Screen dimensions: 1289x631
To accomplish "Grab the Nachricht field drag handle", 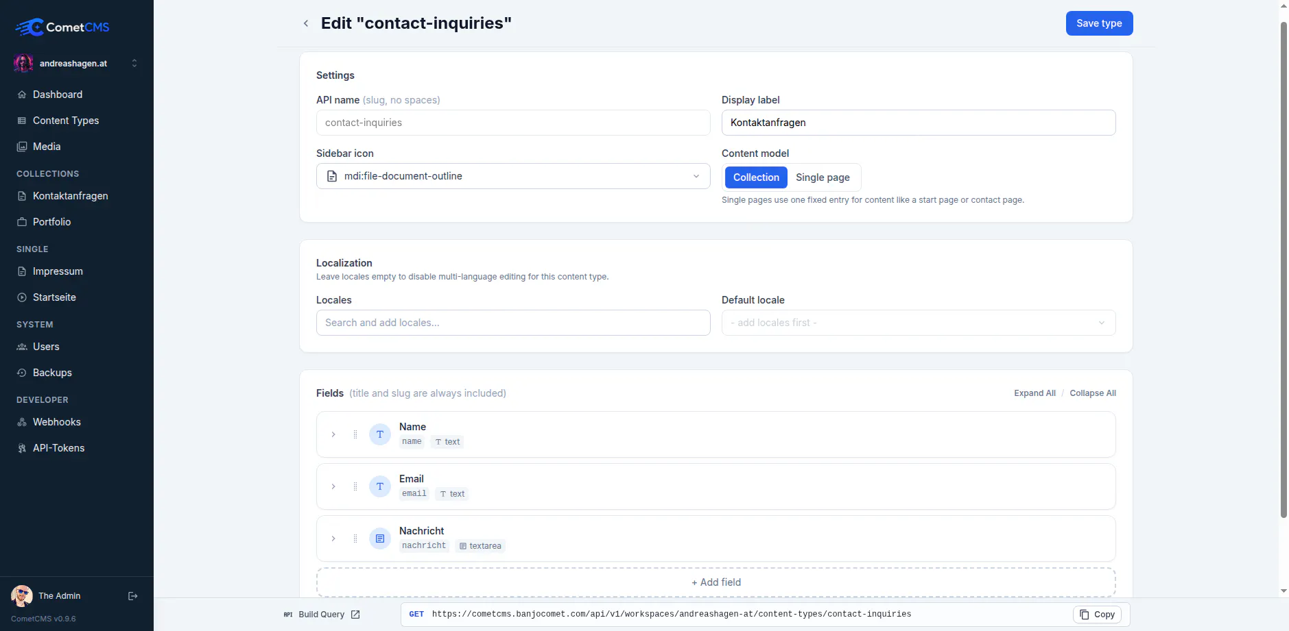I will 355,539.
